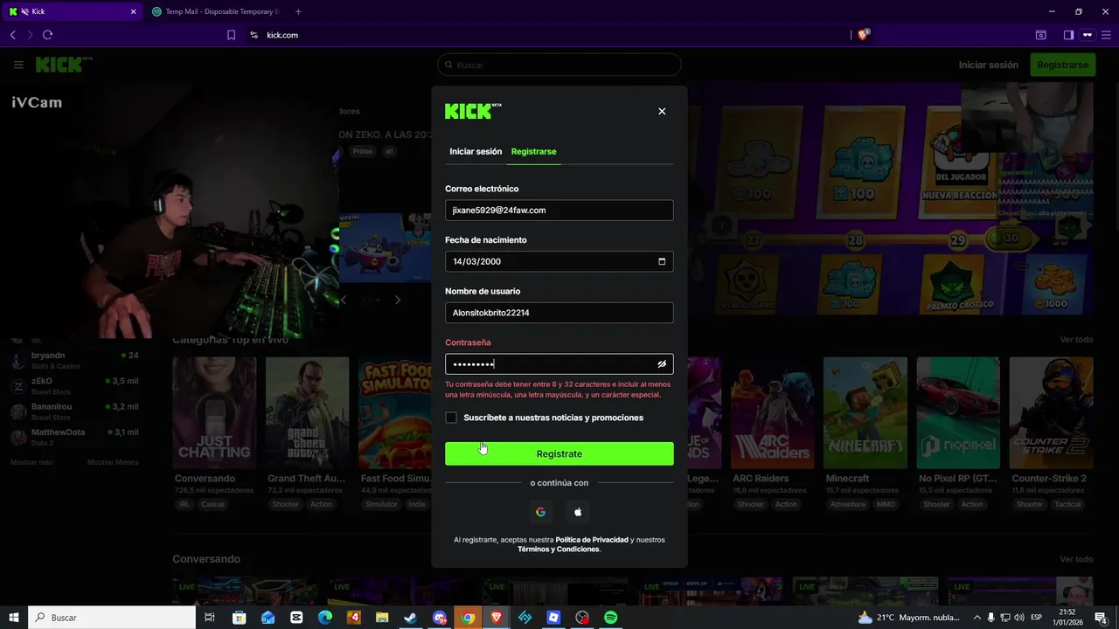Image resolution: width=1119 pixels, height=629 pixels.
Task: Open Brave Shields lion icon
Action: (x=863, y=34)
